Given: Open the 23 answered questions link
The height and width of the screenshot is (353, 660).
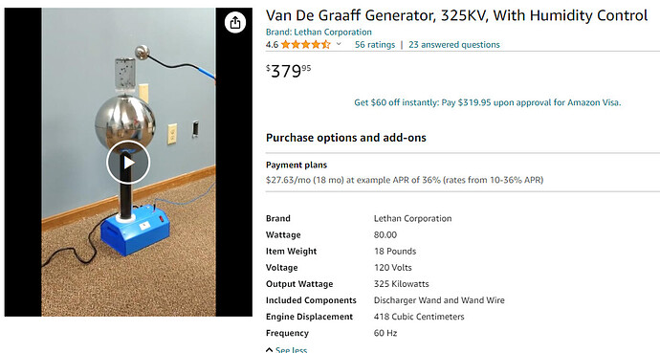Looking at the screenshot, I should pyautogui.click(x=454, y=45).
